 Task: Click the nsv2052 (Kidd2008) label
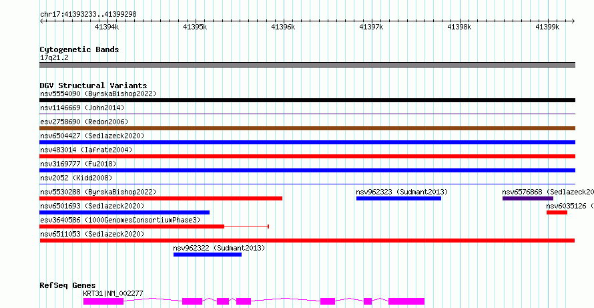point(76,178)
